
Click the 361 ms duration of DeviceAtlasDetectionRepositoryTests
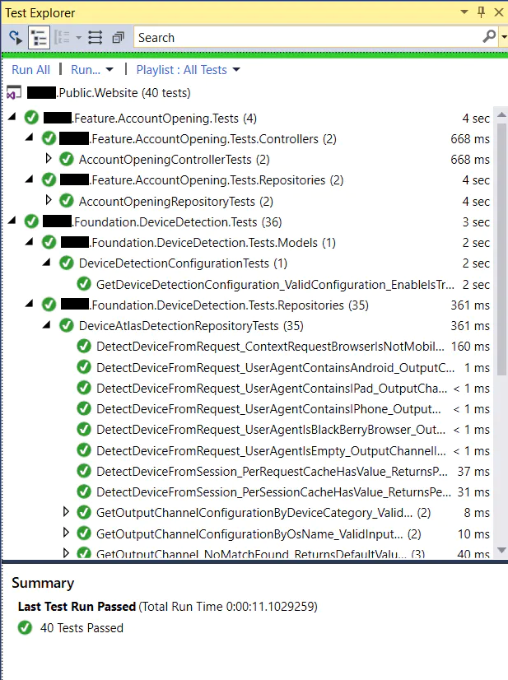[x=470, y=326]
